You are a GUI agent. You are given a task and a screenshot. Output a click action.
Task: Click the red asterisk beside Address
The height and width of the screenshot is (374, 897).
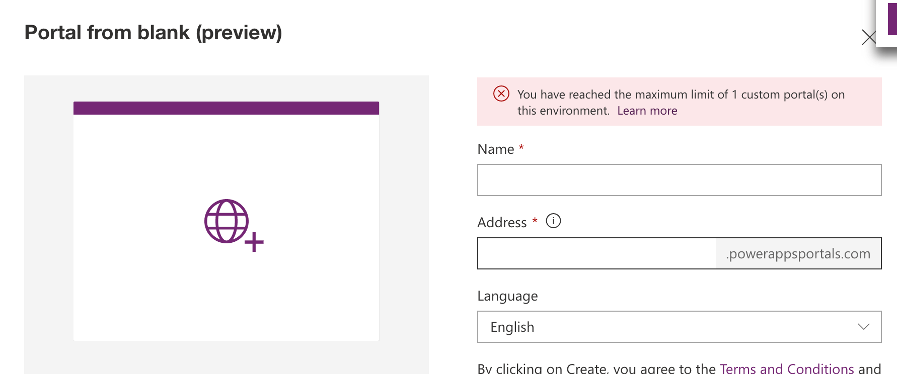[535, 220]
